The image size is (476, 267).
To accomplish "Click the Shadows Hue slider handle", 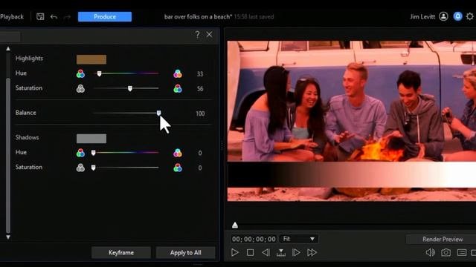I will click(94, 153).
